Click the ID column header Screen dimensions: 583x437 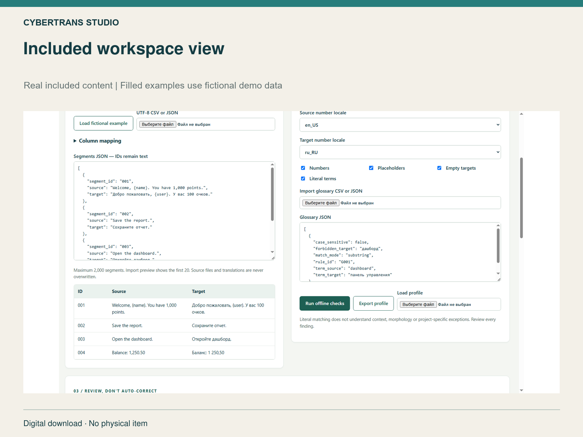click(x=80, y=291)
